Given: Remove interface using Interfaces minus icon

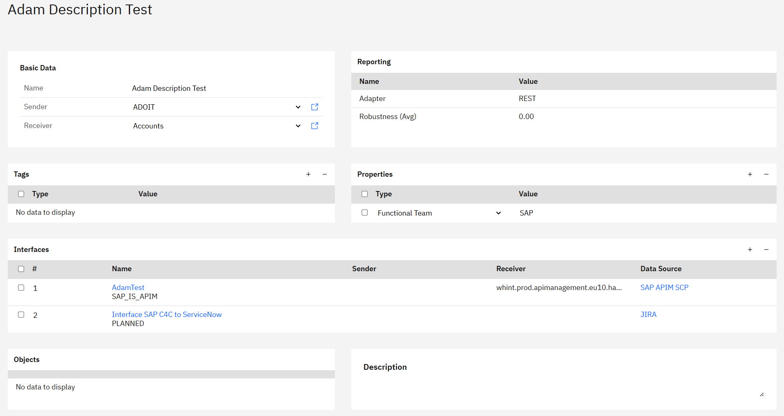Looking at the screenshot, I should pyautogui.click(x=766, y=250).
